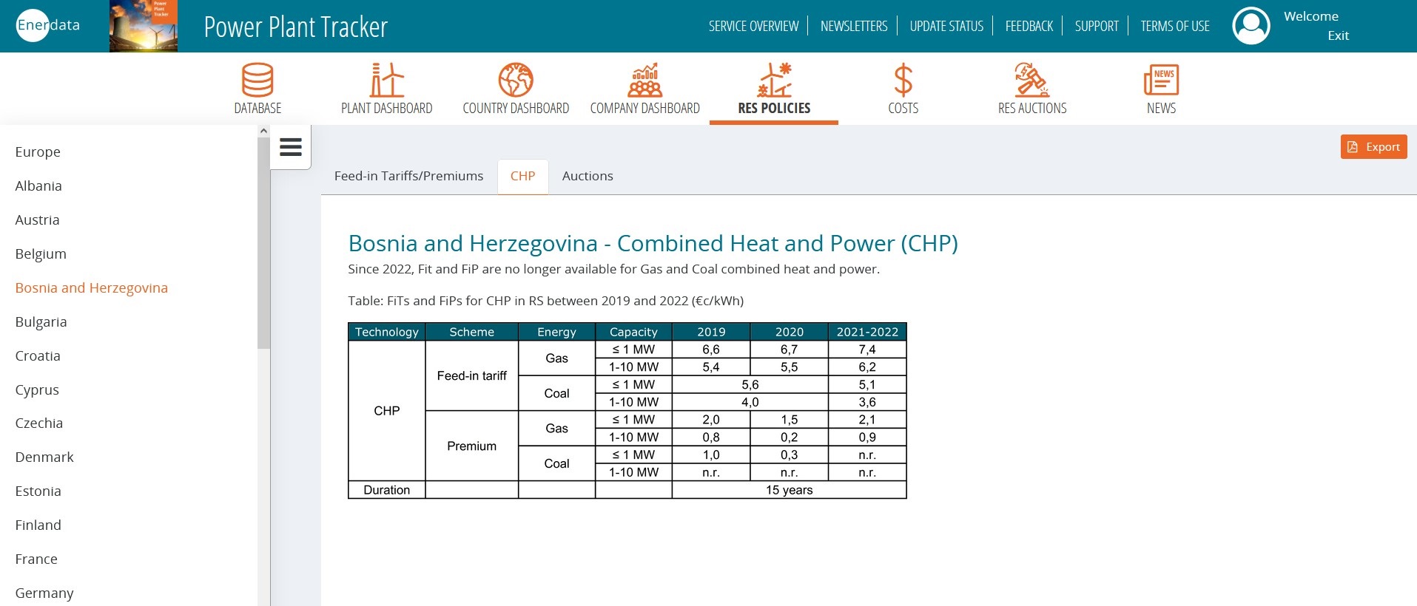This screenshot has height=606, width=1417.
Task: Open the Country Dashboard globe icon
Action: pyautogui.click(x=516, y=80)
